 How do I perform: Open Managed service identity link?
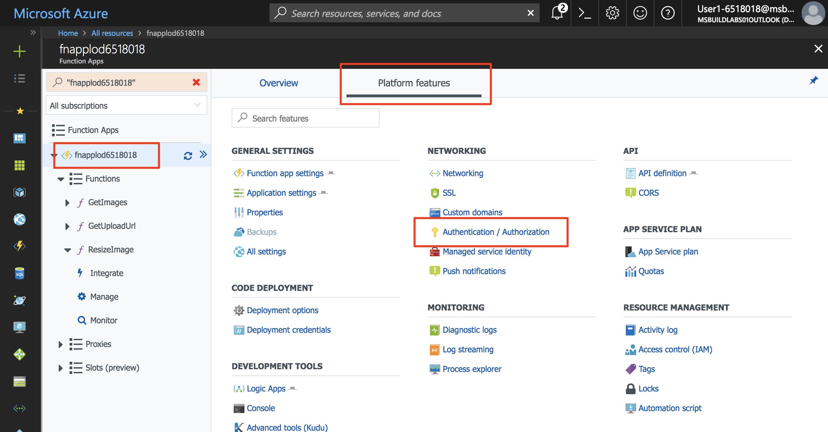click(487, 251)
